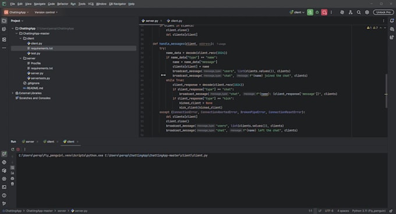This screenshot has width=396, height=214.
Task: Collapse the client folder in tree
Action: pos(21,38)
